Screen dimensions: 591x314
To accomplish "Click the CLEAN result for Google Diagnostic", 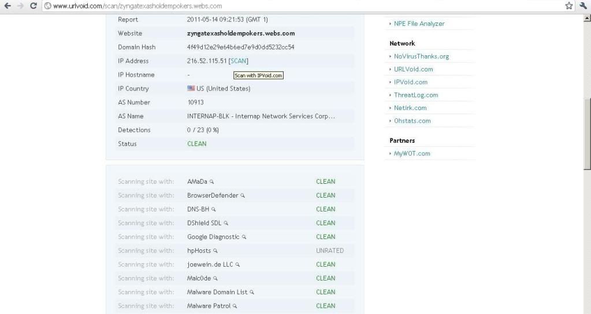I will coord(326,237).
